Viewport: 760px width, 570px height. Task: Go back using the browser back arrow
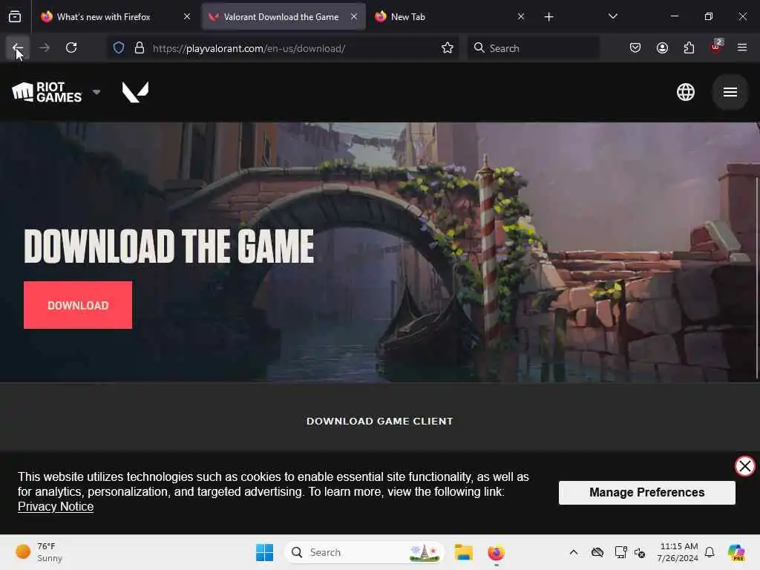18,47
